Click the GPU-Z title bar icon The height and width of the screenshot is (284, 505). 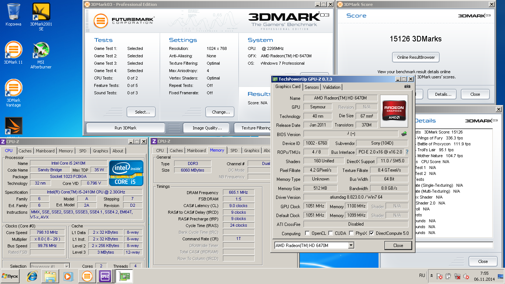(275, 79)
